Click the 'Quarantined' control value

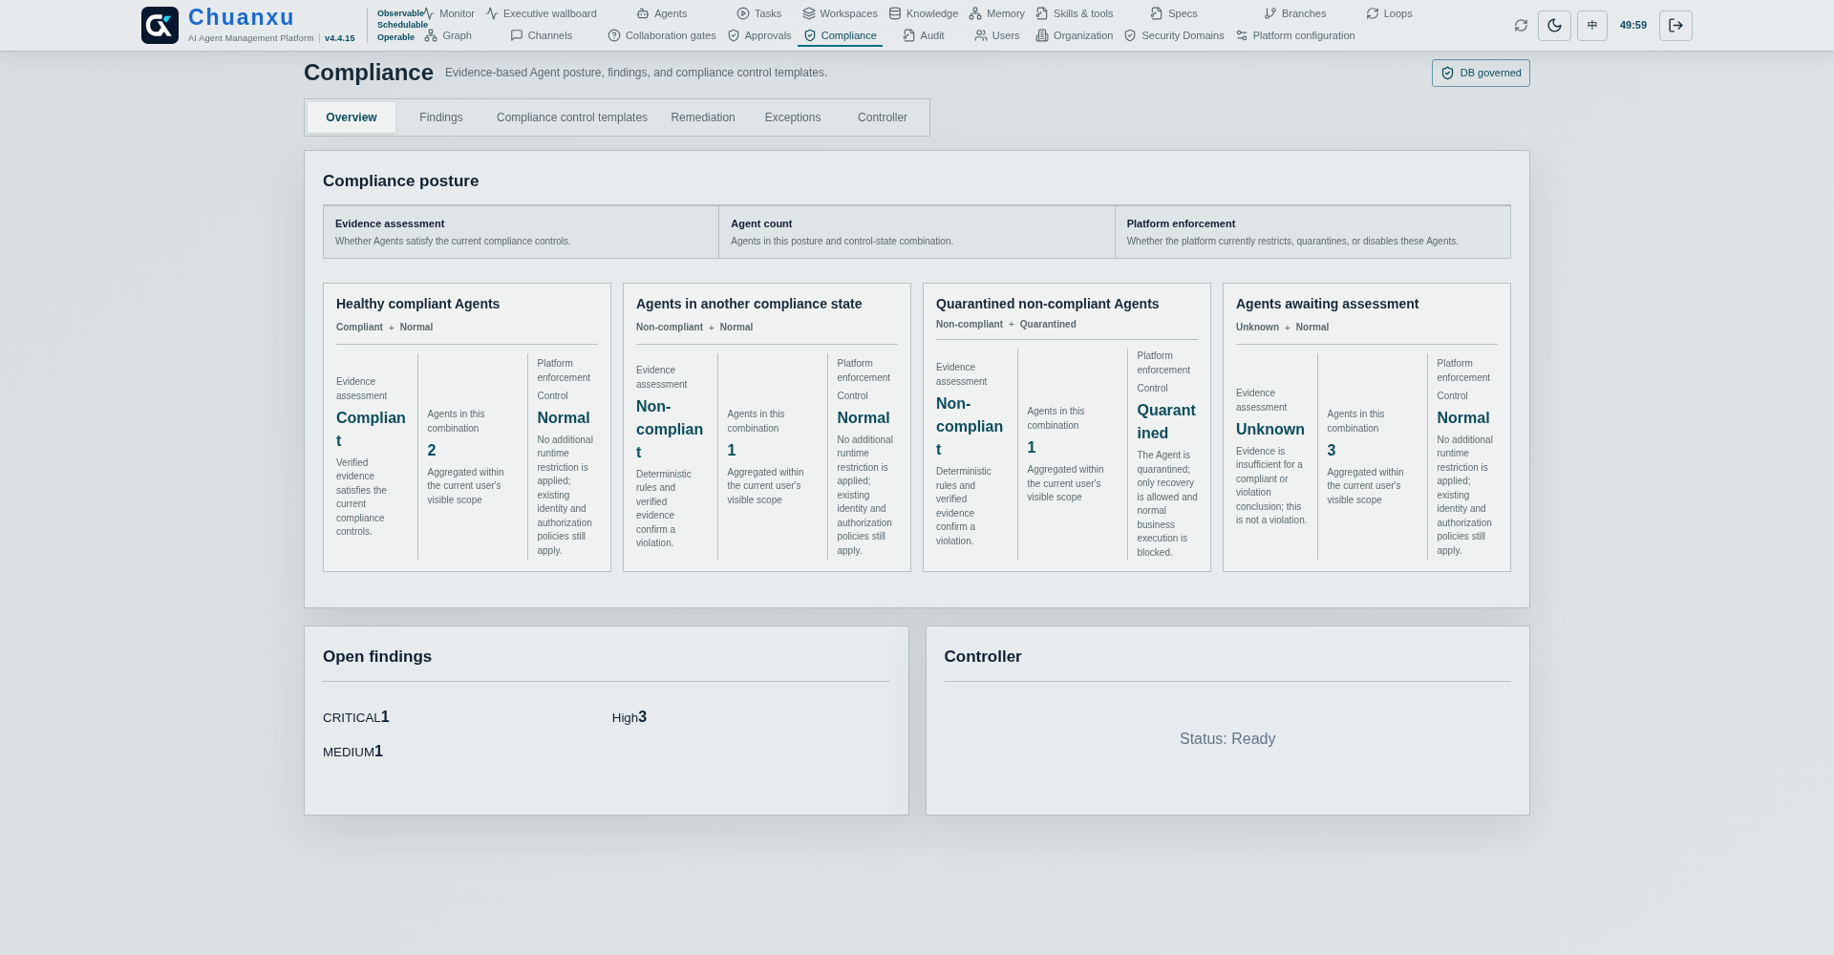point(1166,421)
